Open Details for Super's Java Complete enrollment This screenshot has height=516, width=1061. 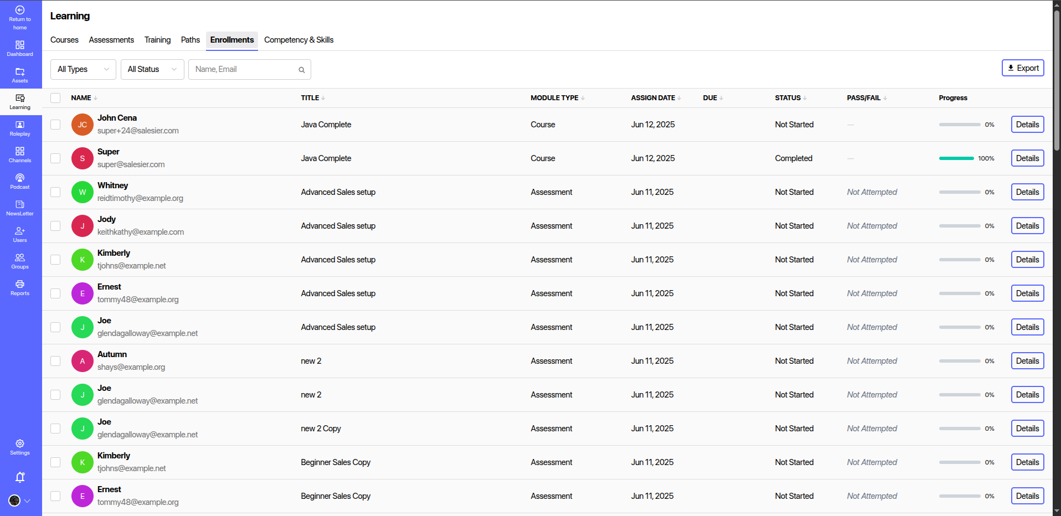click(1027, 158)
